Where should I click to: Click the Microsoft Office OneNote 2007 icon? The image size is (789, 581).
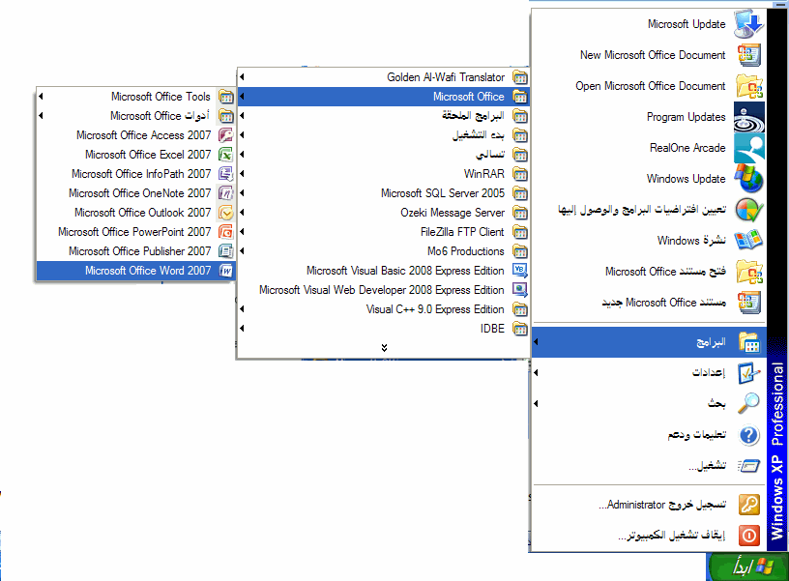tap(225, 193)
